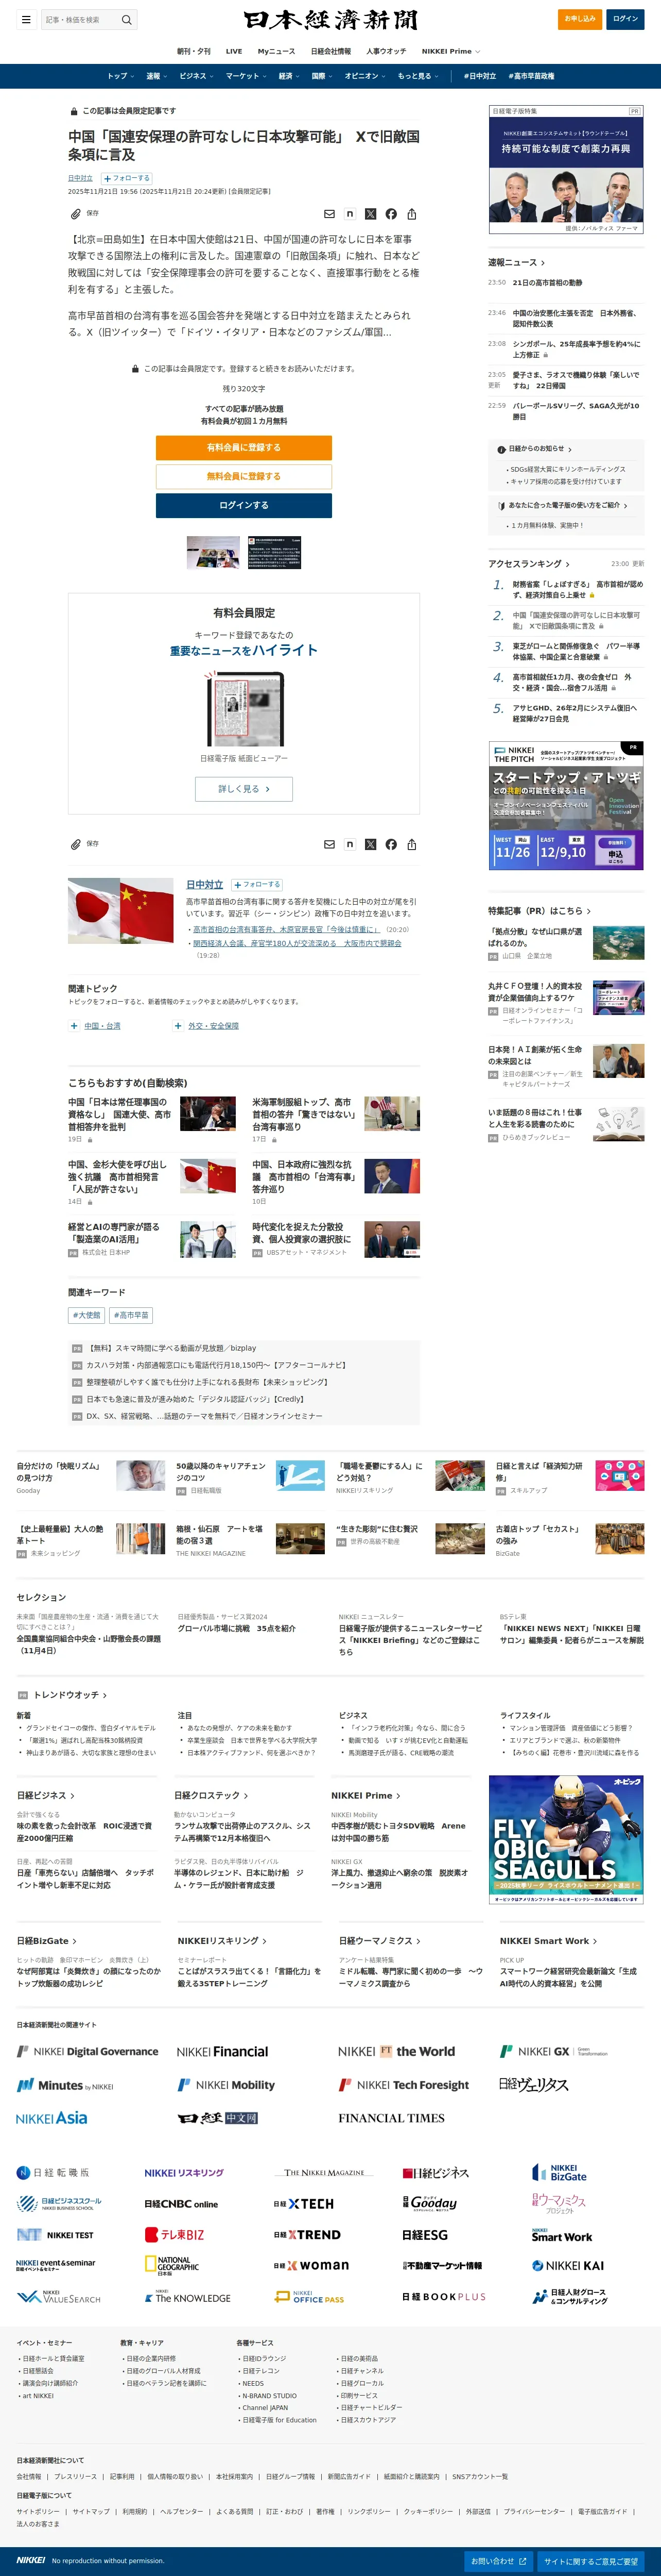Click the search magnifier icon

click(127, 19)
